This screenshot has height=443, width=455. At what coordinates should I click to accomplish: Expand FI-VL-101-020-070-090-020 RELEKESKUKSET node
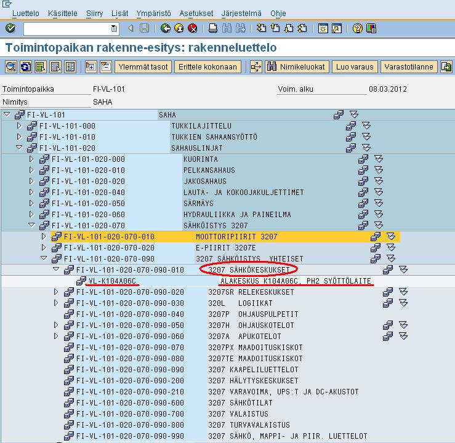(56, 292)
